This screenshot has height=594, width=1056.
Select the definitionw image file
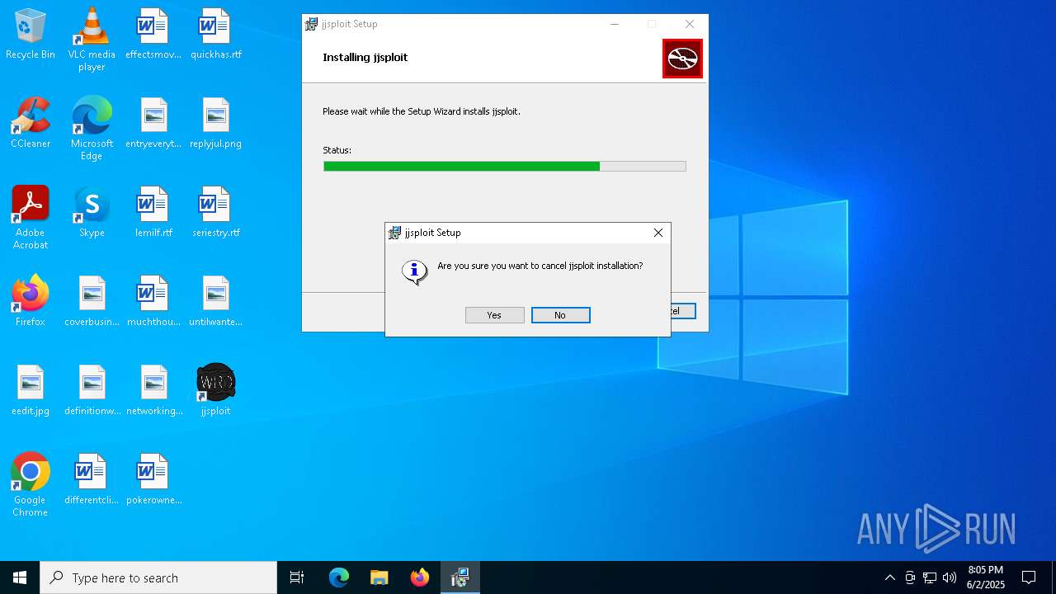(92, 390)
